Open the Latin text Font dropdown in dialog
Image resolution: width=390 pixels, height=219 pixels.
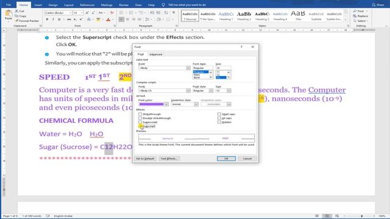188,68
